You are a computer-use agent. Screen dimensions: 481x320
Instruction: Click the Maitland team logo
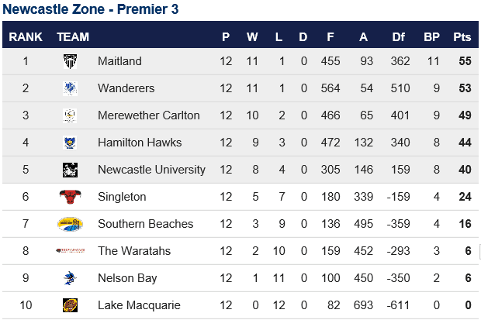coord(70,61)
